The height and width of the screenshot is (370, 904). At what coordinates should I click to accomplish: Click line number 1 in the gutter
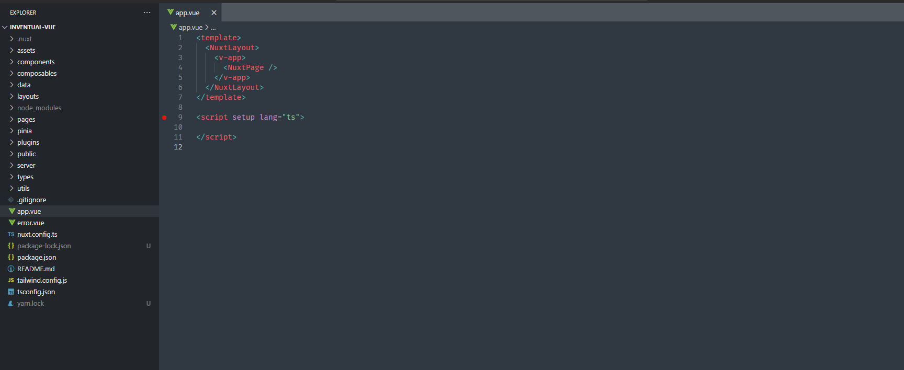[180, 38]
